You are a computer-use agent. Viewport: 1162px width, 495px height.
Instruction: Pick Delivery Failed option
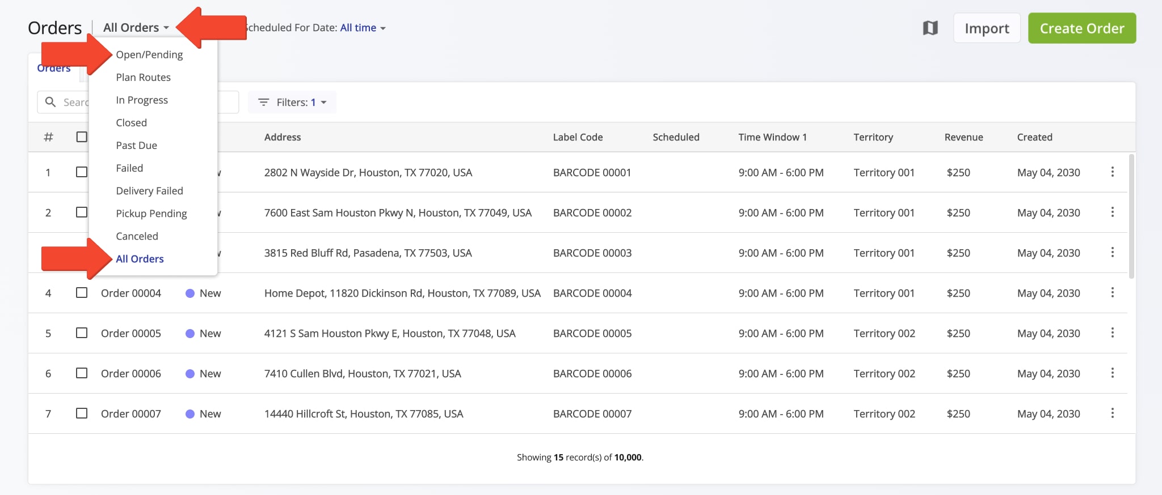(x=149, y=190)
